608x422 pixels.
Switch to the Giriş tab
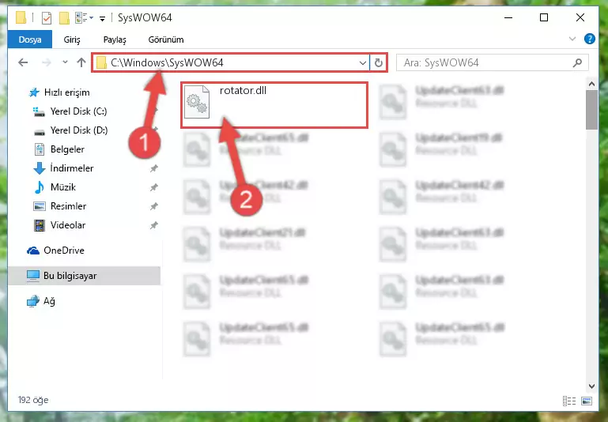(72, 40)
